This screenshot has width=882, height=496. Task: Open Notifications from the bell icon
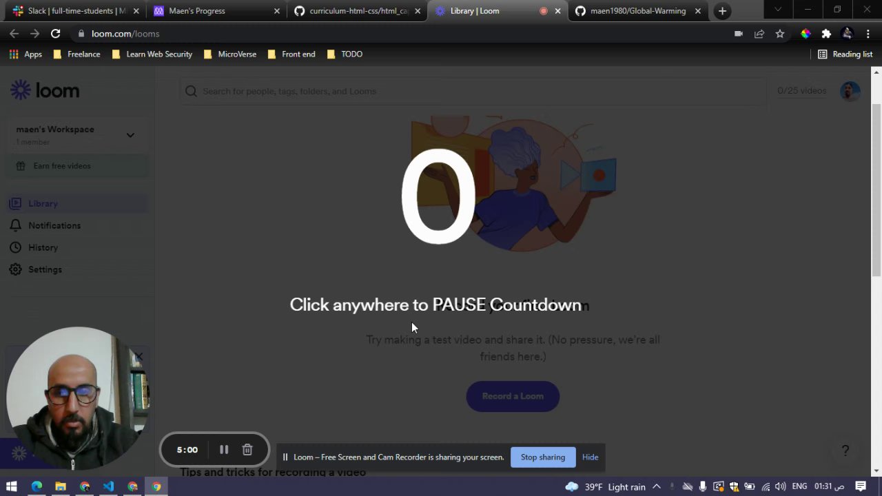(x=15, y=226)
